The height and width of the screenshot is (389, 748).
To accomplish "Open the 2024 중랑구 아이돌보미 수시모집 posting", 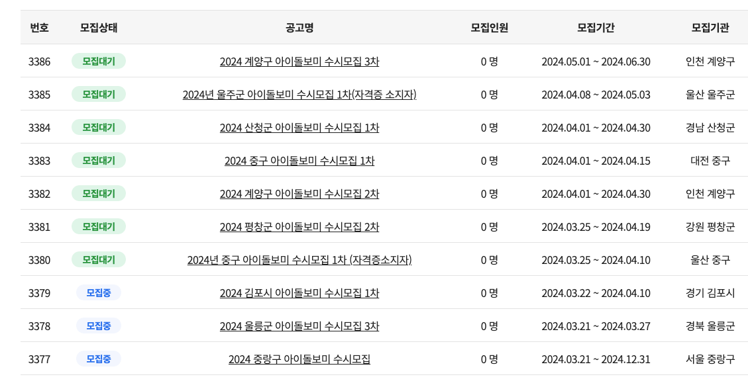I will click(x=299, y=359).
